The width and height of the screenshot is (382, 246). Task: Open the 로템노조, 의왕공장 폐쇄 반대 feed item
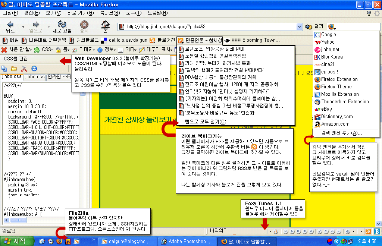tap(236, 49)
